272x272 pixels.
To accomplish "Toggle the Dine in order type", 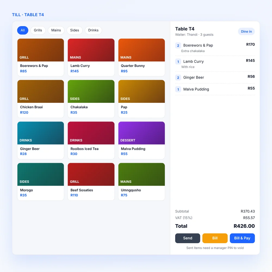I will [246, 31].
